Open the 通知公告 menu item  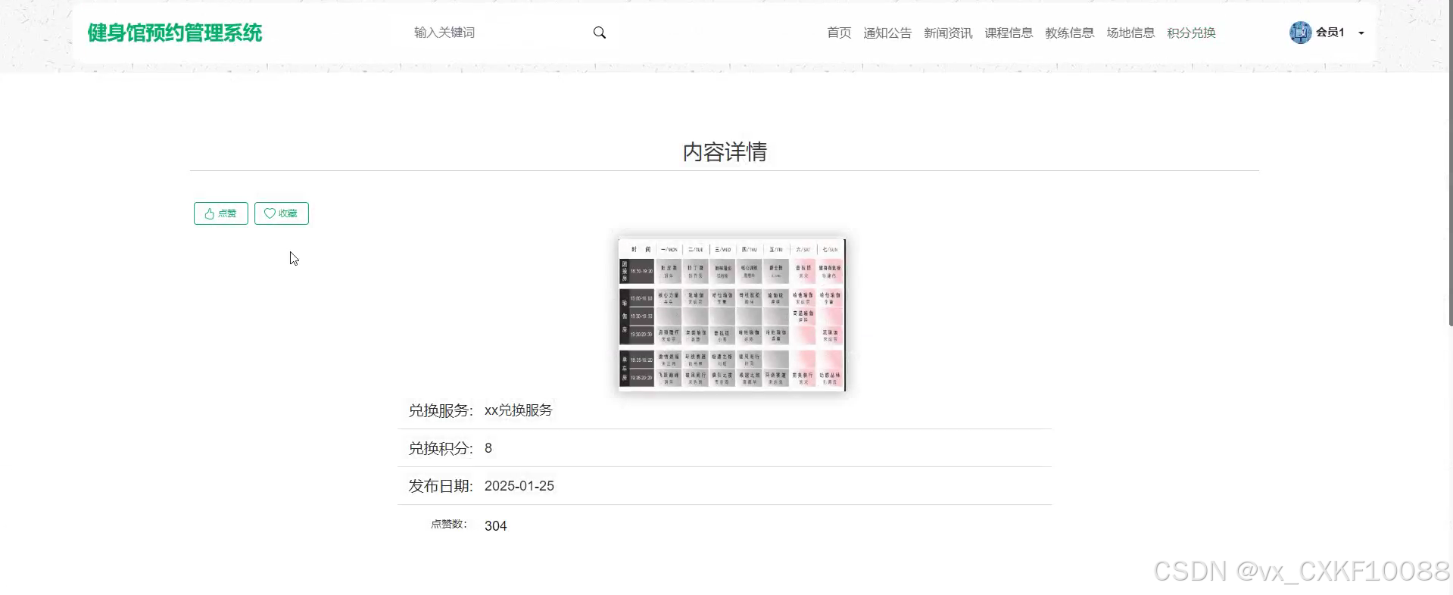point(887,33)
